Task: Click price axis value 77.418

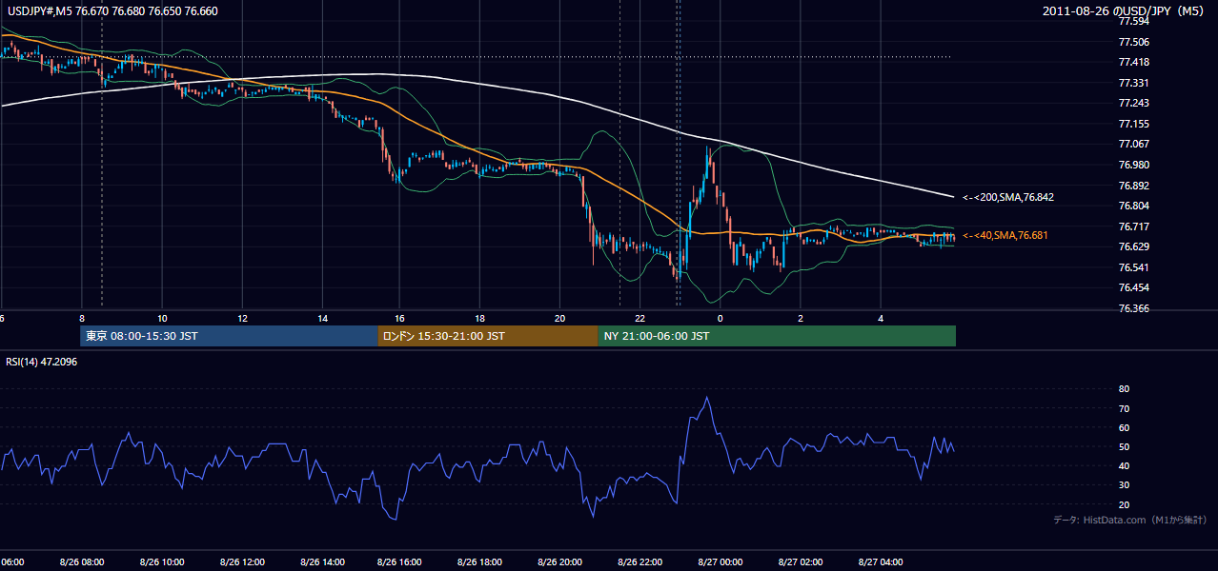Action: point(1133,62)
